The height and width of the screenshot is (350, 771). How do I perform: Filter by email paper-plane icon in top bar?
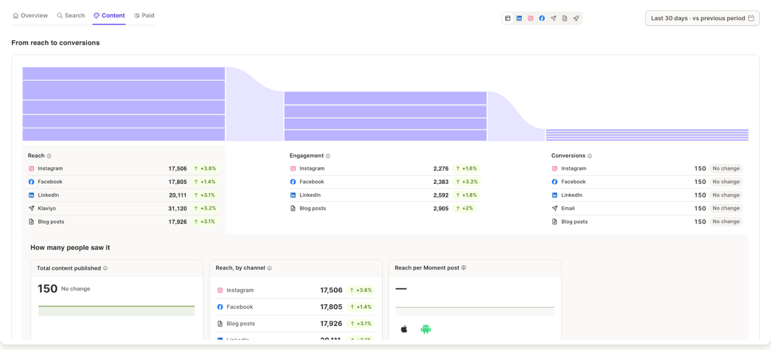point(553,18)
